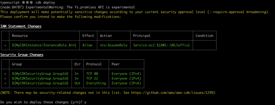Select the Protocol column header

(94, 64)
